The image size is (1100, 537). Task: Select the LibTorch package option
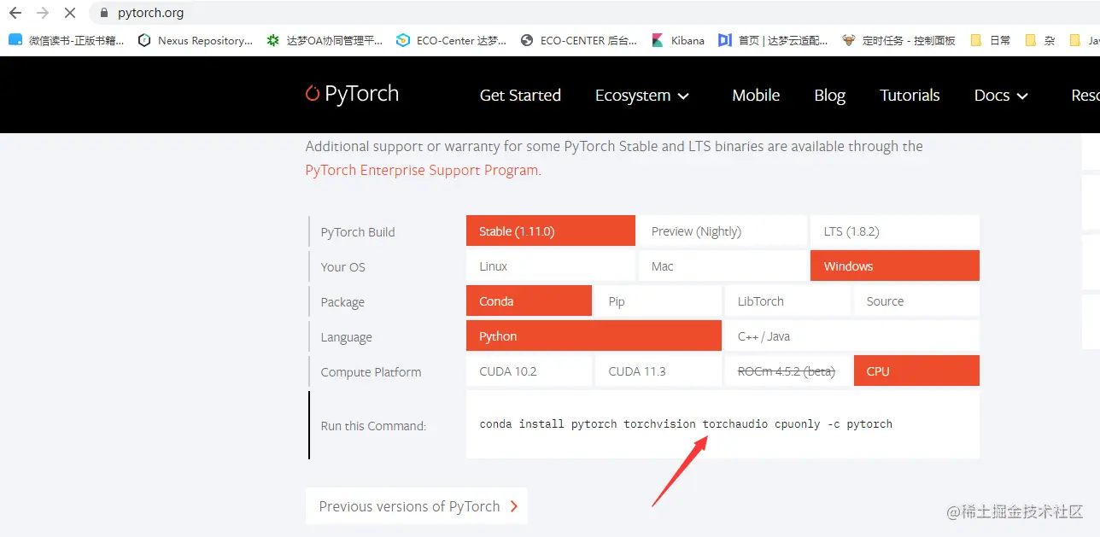787,301
